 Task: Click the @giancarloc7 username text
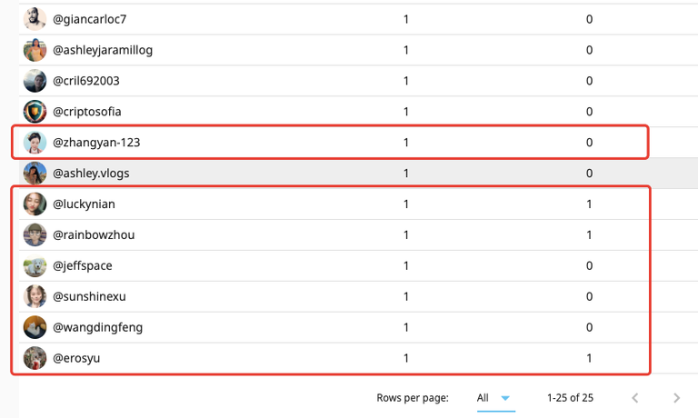coord(89,19)
